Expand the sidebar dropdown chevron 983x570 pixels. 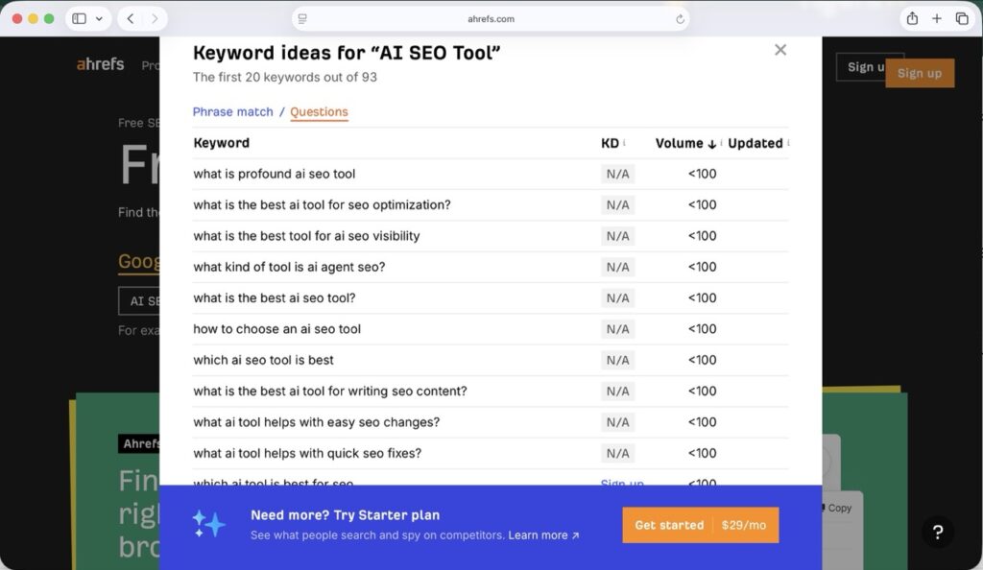pos(99,19)
